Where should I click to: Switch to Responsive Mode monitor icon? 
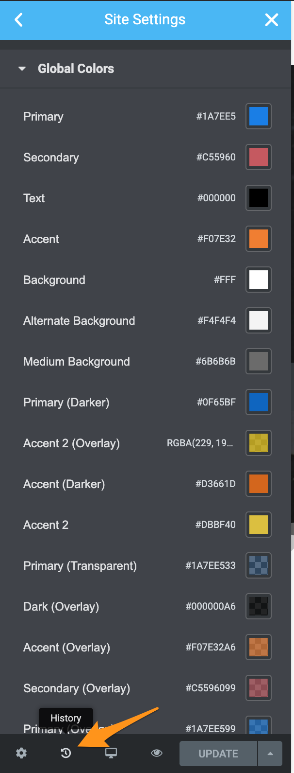click(x=111, y=753)
